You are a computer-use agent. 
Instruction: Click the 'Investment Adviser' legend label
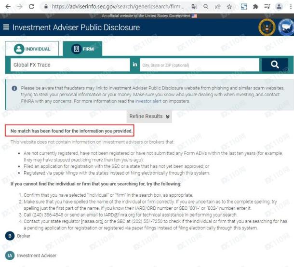coord(37,255)
